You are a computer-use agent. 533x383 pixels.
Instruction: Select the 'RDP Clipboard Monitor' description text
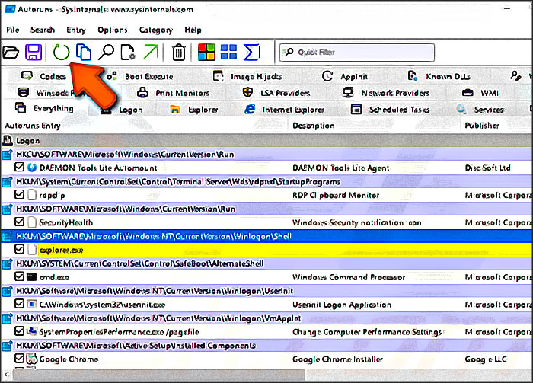(x=336, y=196)
